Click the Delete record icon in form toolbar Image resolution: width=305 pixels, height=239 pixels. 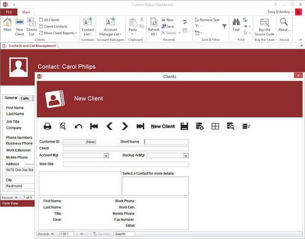[199, 126]
